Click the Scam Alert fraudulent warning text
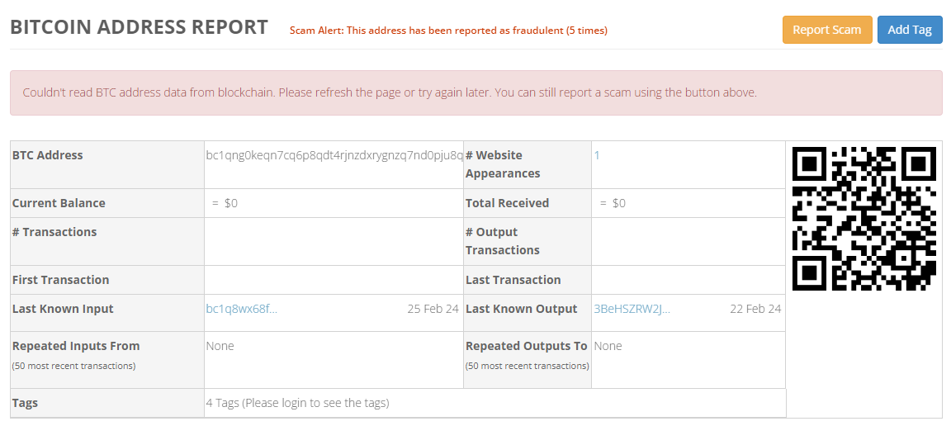The height and width of the screenshot is (426, 951). [448, 31]
